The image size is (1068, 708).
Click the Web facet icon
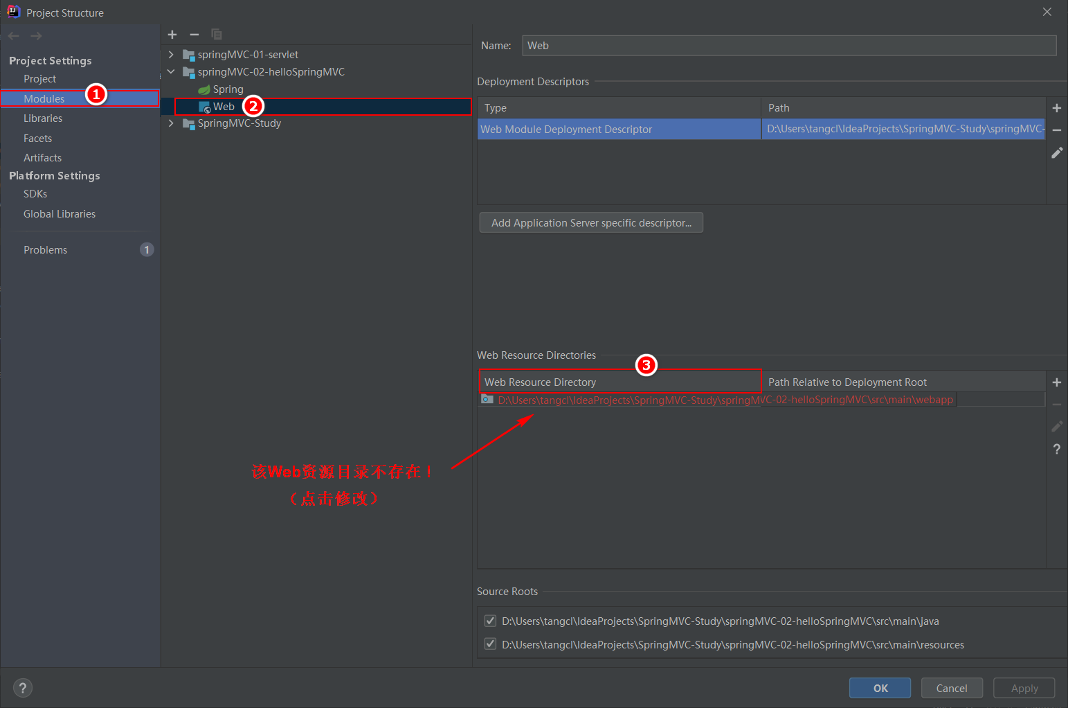(x=204, y=107)
